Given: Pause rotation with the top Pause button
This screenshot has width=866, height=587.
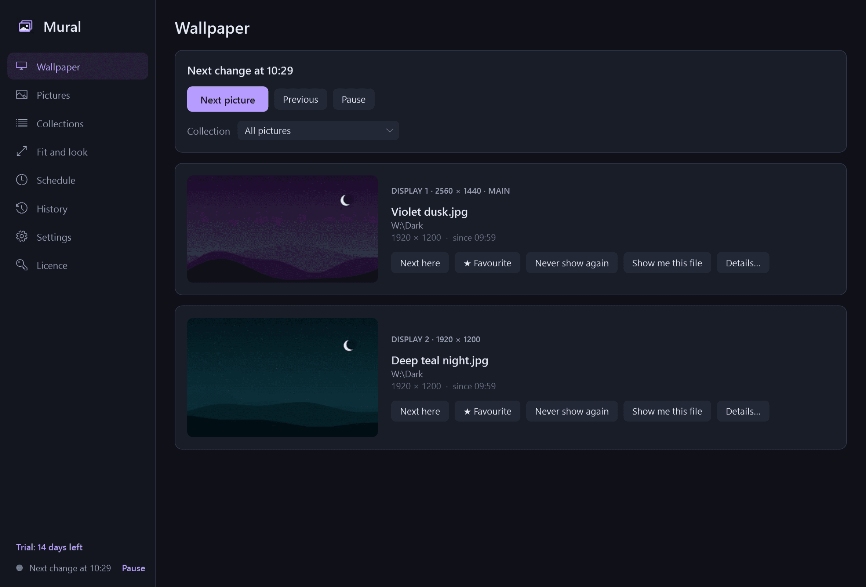Looking at the screenshot, I should pos(353,99).
